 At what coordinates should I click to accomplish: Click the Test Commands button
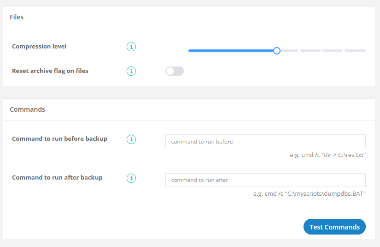(x=334, y=227)
